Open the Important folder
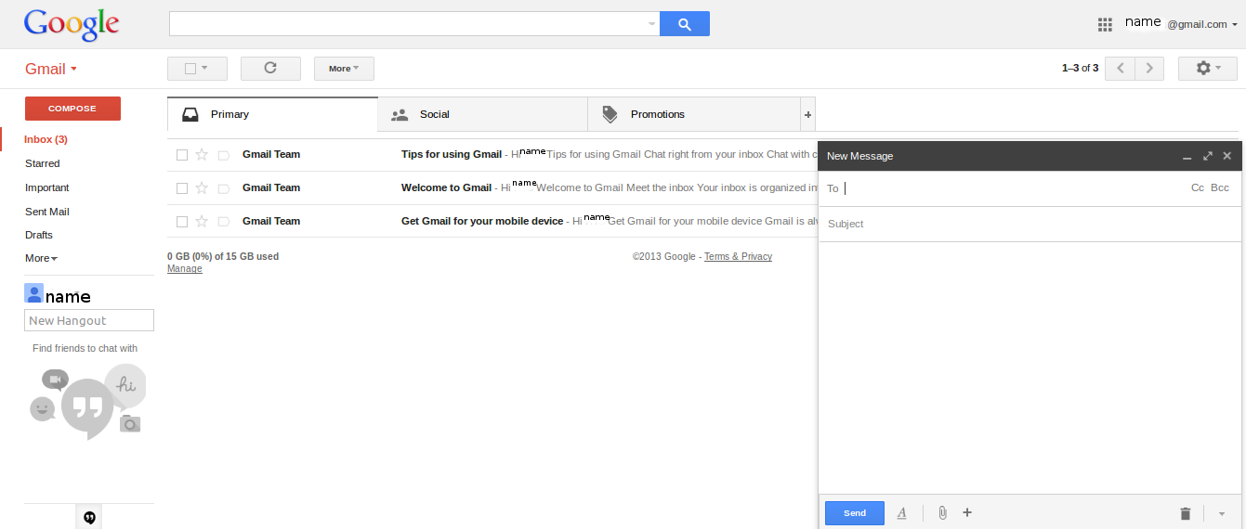The height and width of the screenshot is (529, 1246). 47,187
